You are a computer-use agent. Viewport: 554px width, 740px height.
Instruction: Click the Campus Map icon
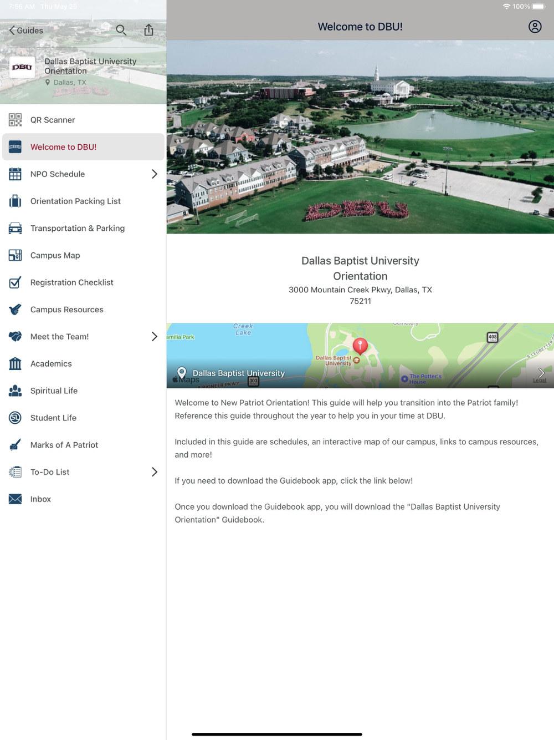(16, 255)
